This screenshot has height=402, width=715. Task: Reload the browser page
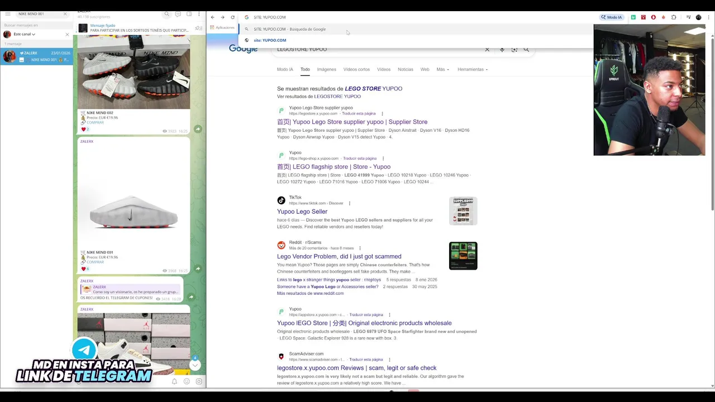pyautogui.click(x=232, y=17)
